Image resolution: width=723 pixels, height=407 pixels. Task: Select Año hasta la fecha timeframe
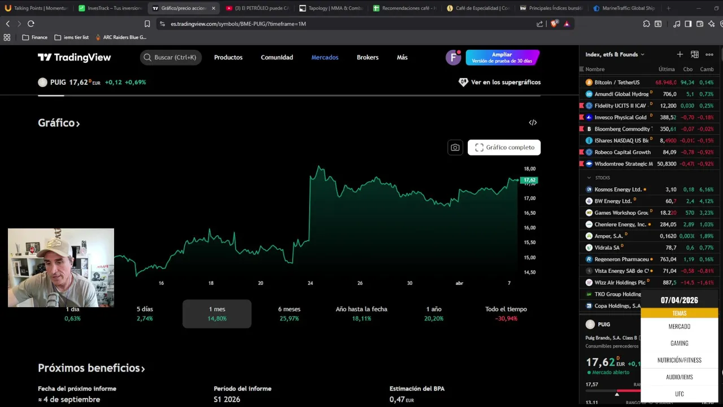click(361, 314)
